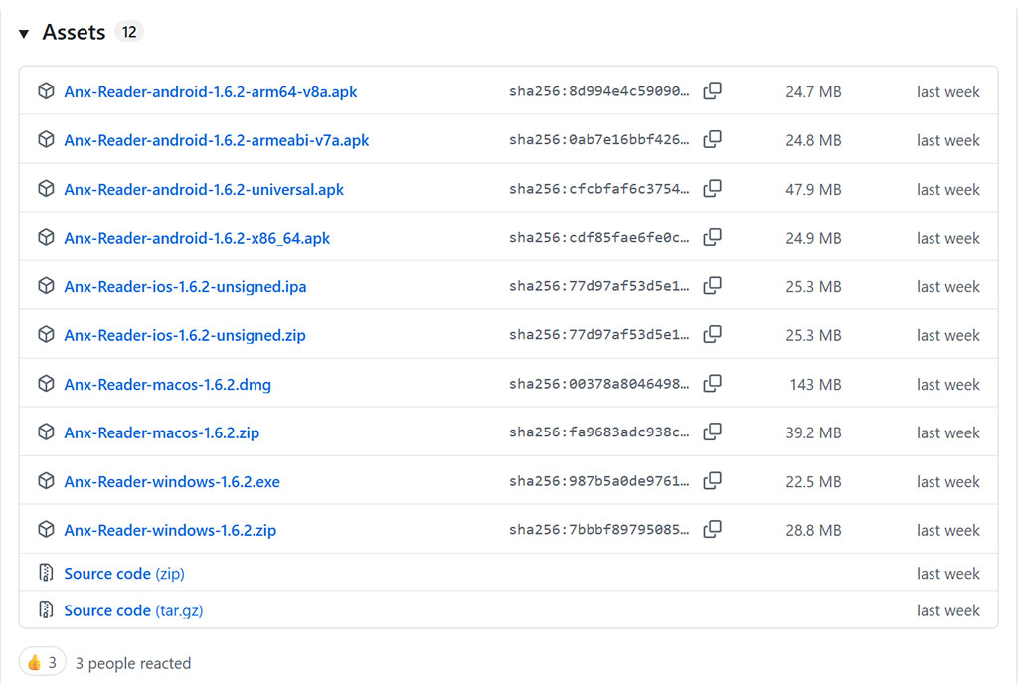This screenshot has height=692, width=1018.
Task: Copy sha256 hash for arm64-v8a.apk
Action: (712, 90)
